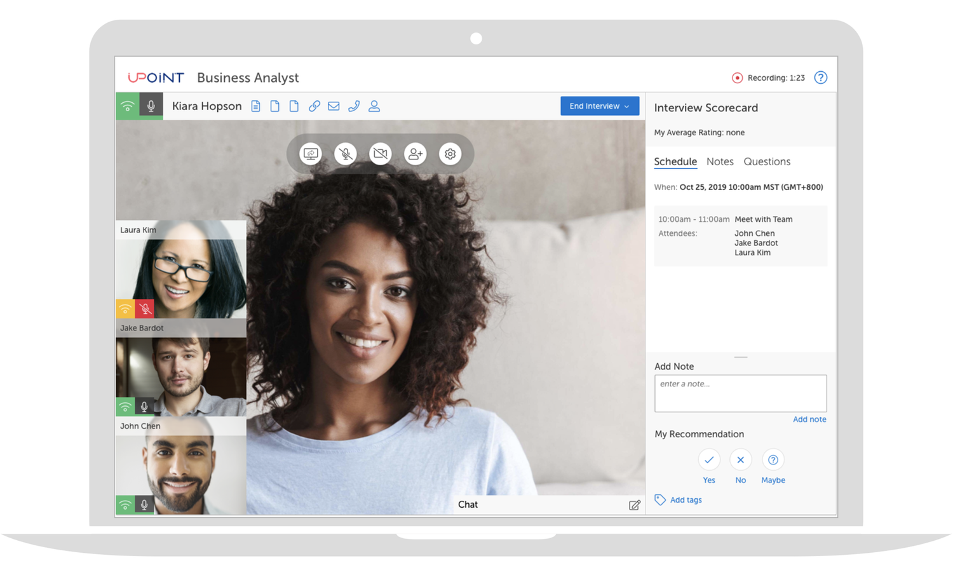
Task: Click the share screen icon
Action: tap(311, 153)
